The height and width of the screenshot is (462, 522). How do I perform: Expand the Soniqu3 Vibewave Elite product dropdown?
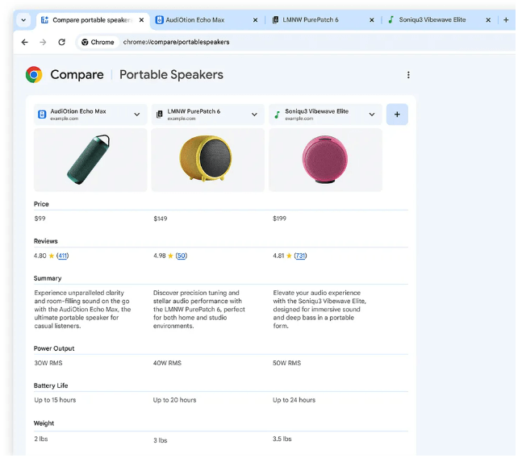(372, 114)
